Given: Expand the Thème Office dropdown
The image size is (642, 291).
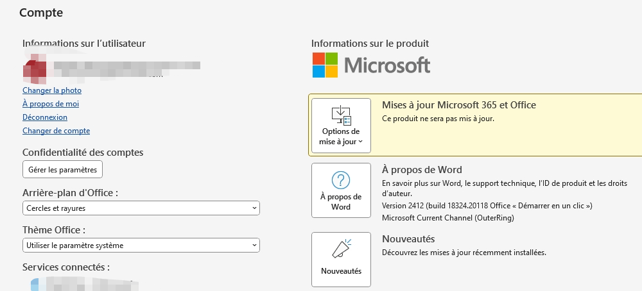Looking at the screenshot, I should coord(141,245).
